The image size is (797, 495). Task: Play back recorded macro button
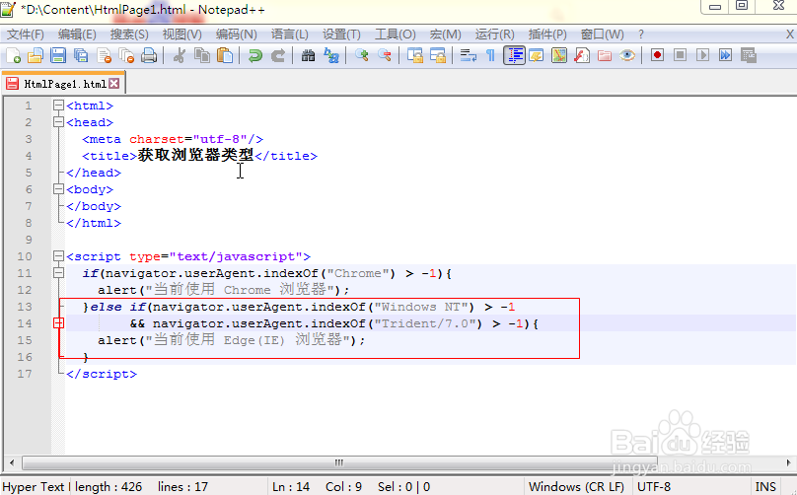coord(703,55)
